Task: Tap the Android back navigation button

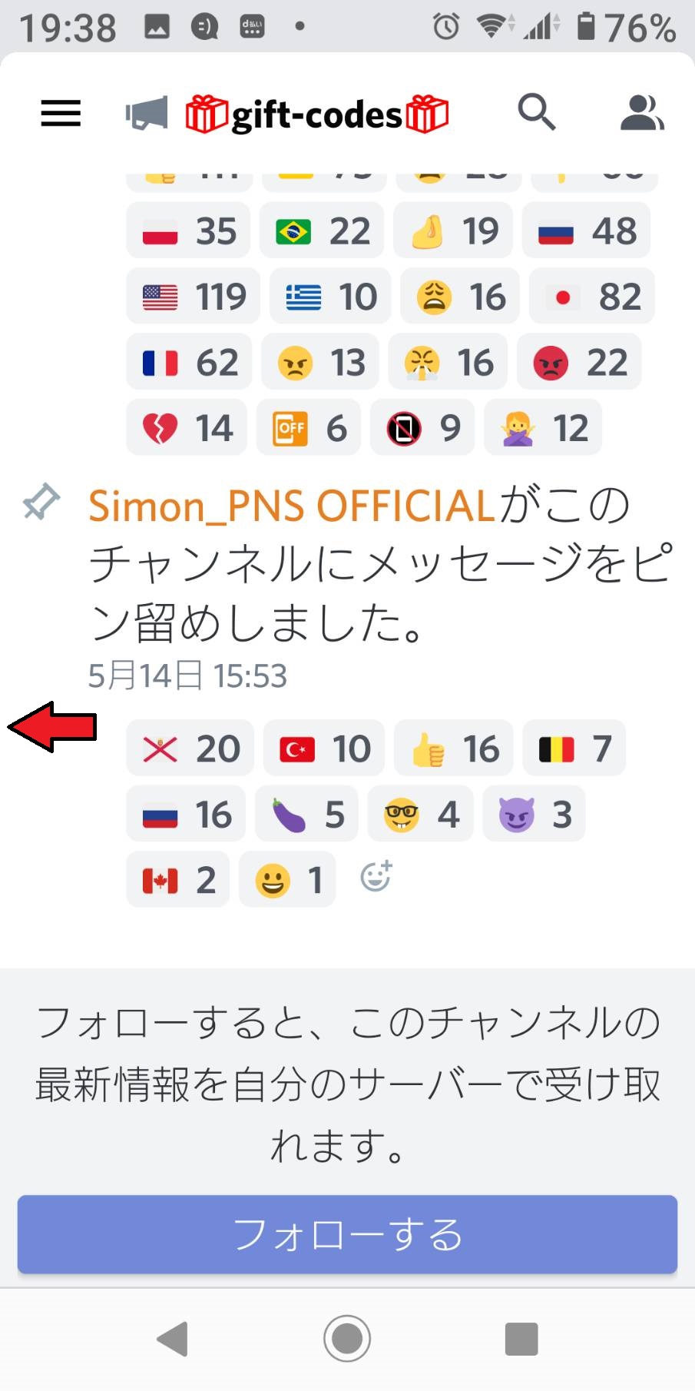Action: click(x=173, y=1339)
